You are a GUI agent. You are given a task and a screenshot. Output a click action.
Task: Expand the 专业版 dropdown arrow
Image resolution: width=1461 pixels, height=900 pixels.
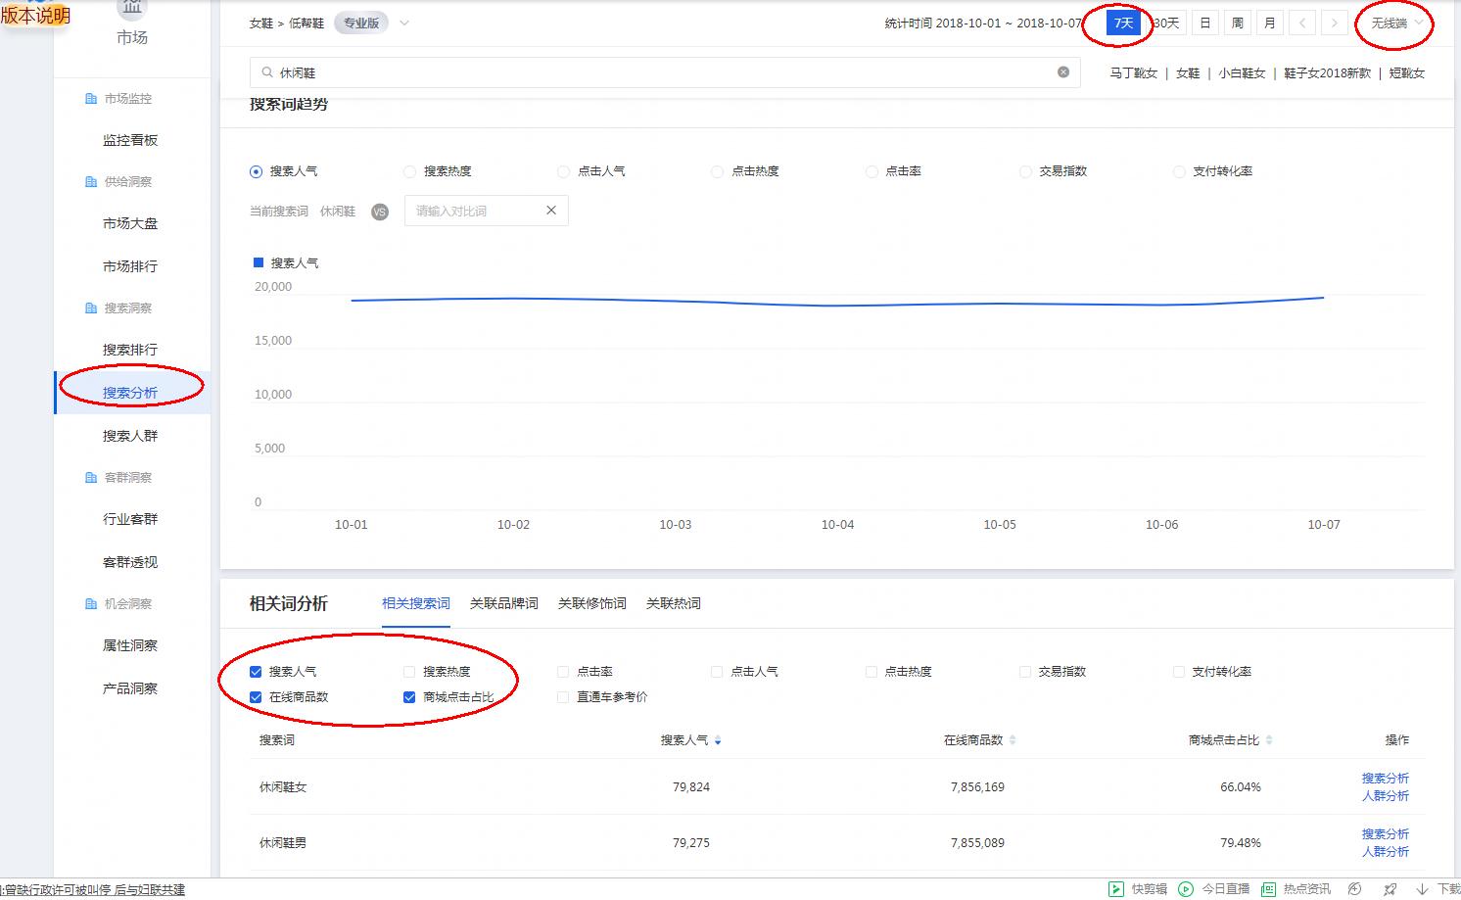(x=403, y=22)
